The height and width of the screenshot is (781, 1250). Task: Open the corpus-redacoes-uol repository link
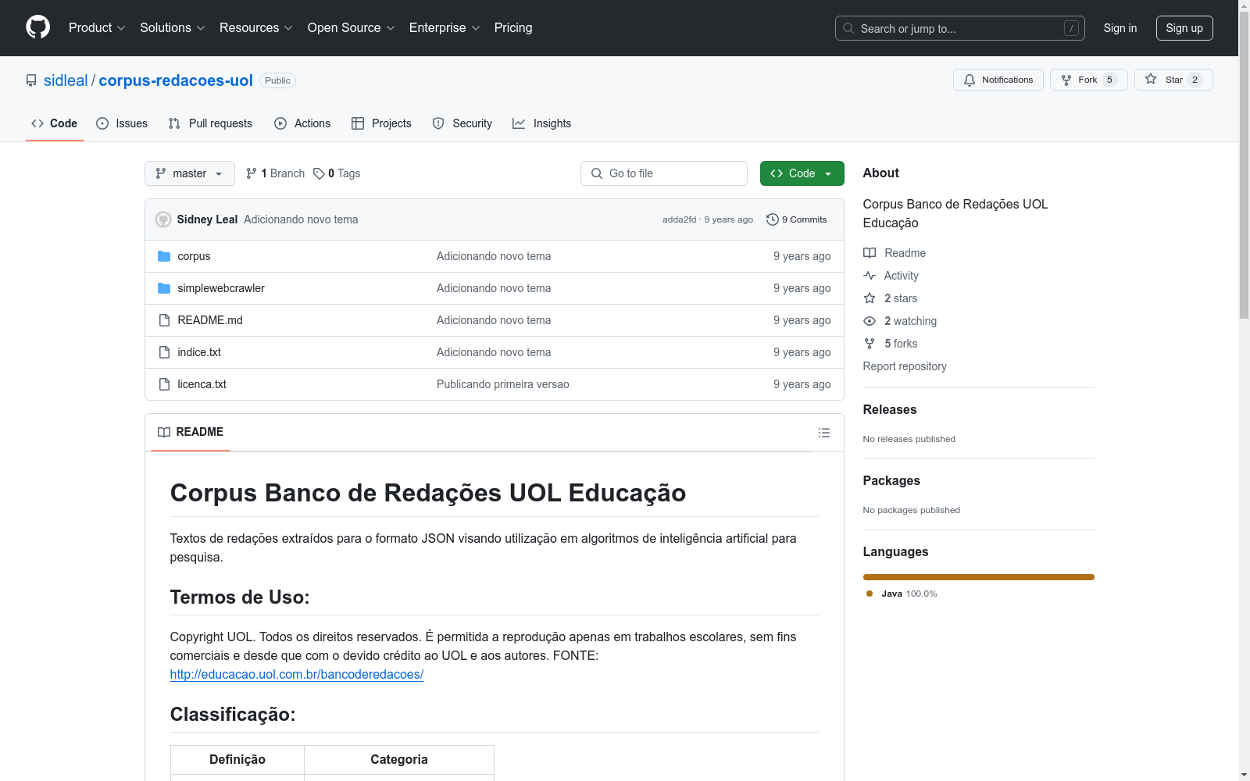tap(176, 80)
